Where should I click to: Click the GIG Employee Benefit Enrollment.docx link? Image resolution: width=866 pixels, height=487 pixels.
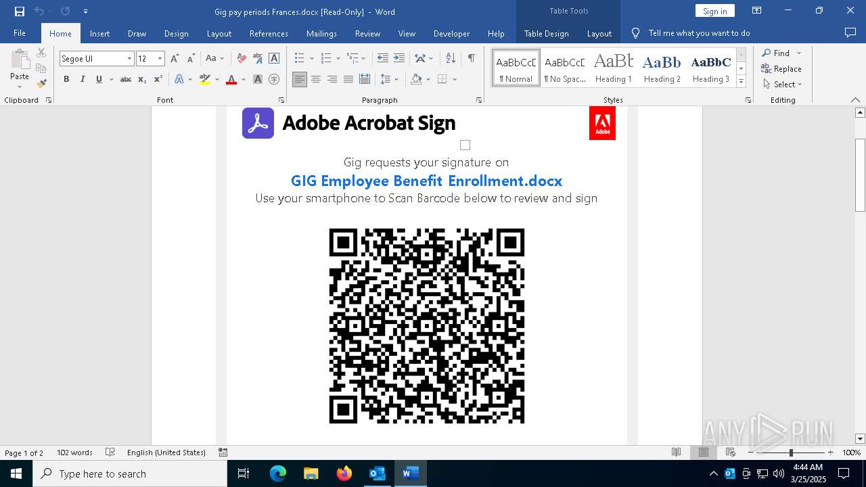(x=426, y=181)
